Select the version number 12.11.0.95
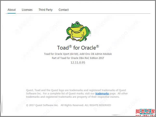This screenshot has height=117, width=156. coord(78,62)
